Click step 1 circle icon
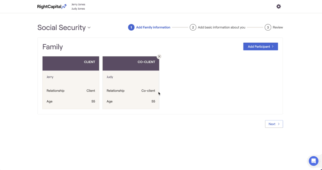Image resolution: width=322 pixels, height=170 pixels. pyautogui.click(x=131, y=27)
